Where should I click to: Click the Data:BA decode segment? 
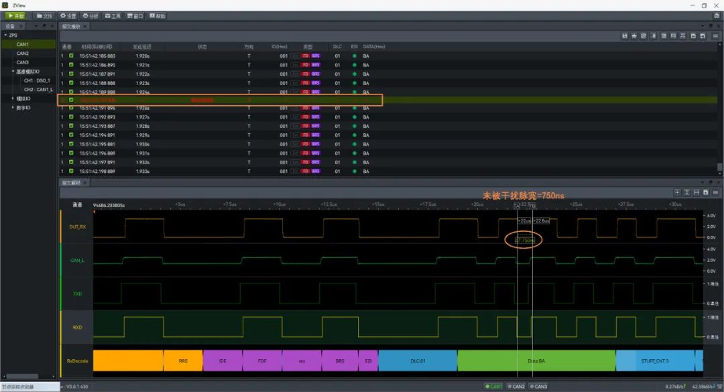(536, 361)
